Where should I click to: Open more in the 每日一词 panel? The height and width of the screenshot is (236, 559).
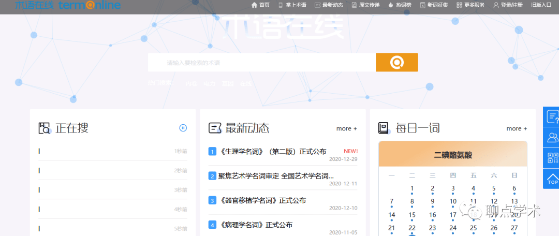[517, 128]
